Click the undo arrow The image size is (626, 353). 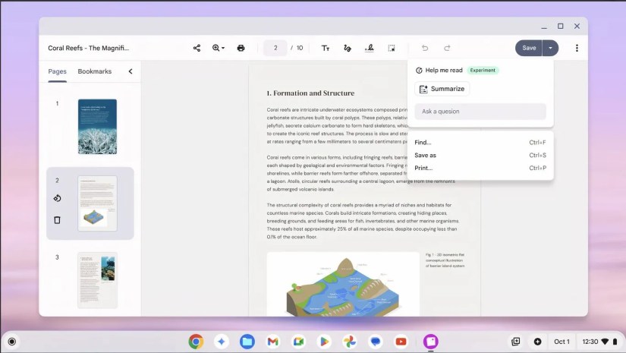tap(425, 48)
